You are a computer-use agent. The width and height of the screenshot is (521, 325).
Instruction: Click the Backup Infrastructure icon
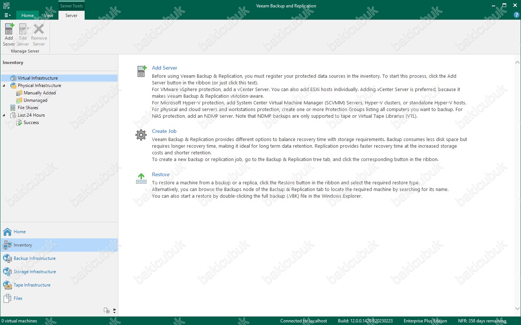(x=7, y=258)
